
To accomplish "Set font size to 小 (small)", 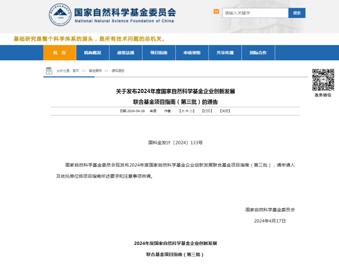I will pyautogui.click(x=191, y=111).
